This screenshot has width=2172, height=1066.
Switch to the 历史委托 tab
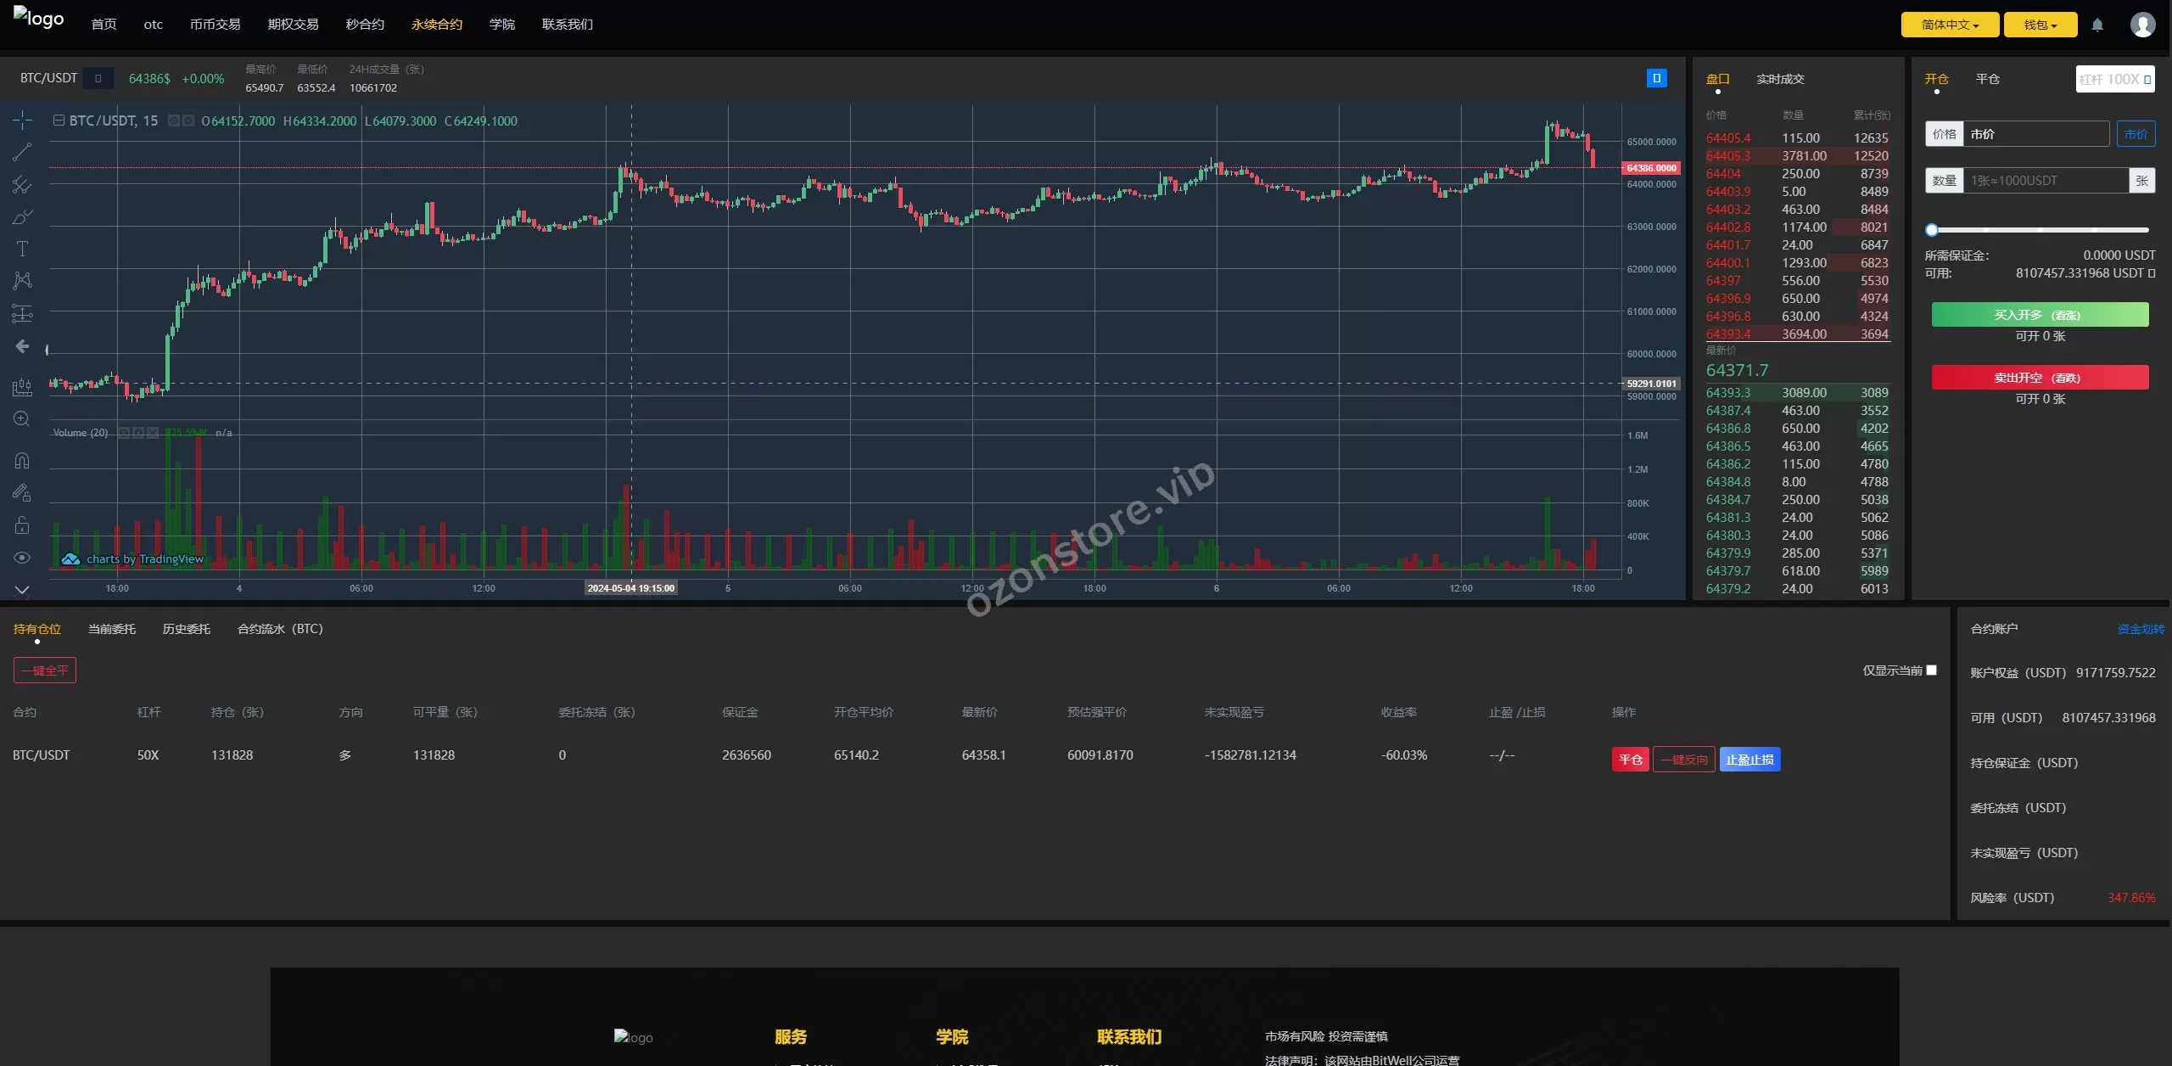[x=186, y=629]
